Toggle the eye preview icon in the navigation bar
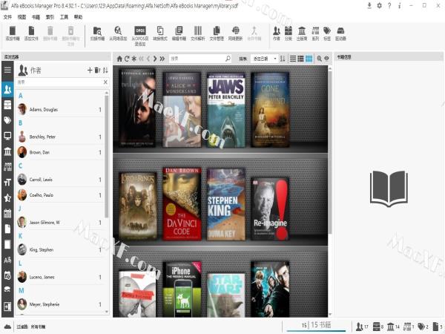Image resolution: width=445 pixels, height=334 pixels. [x=326, y=59]
